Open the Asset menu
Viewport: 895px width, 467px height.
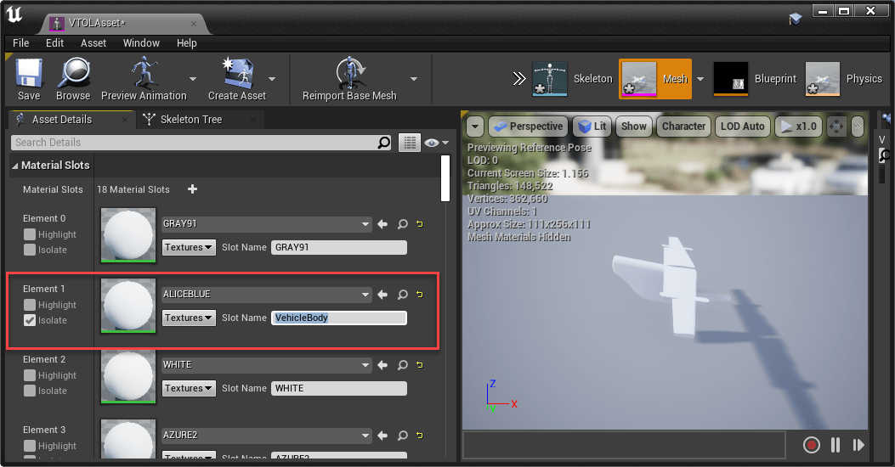pyautogui.click(x=93, y=42)
